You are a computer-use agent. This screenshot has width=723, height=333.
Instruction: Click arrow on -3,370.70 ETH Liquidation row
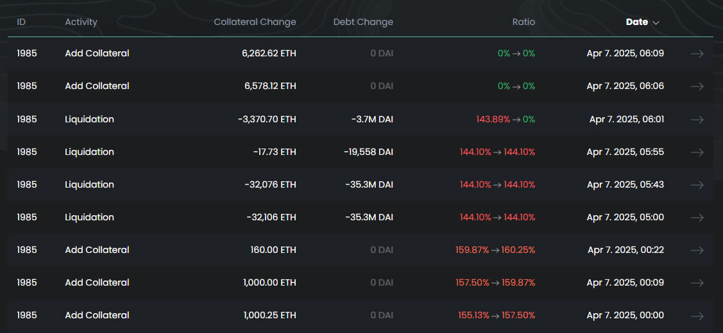click(697, 119)
